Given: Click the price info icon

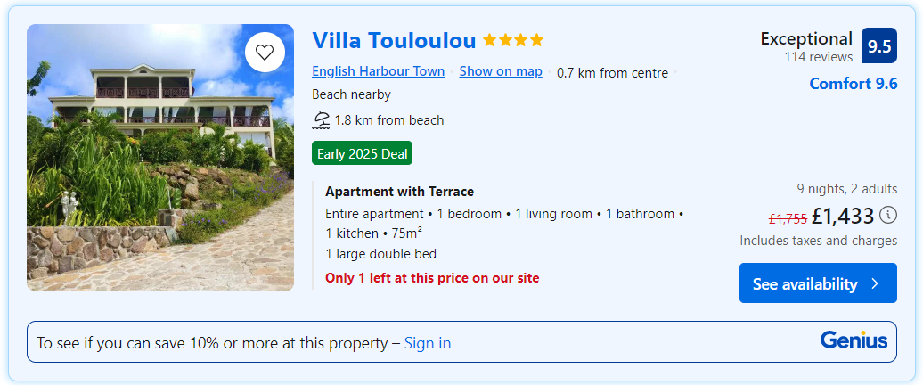Looking at the screenshot, I should click(x=888, y=215).
